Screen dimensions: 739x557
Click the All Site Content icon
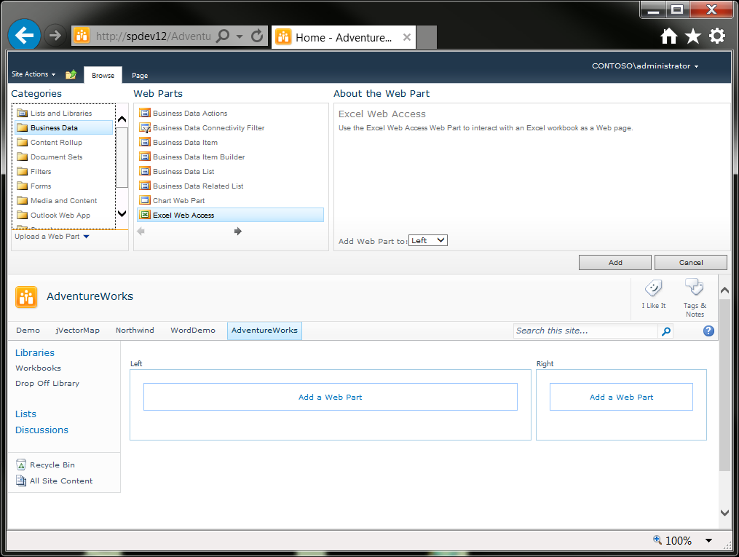[x=21, y=481]
